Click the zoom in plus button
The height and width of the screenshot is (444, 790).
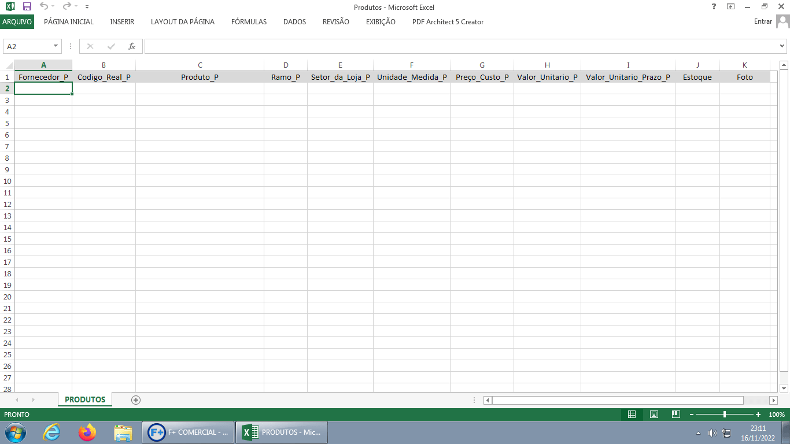point(758,415)
